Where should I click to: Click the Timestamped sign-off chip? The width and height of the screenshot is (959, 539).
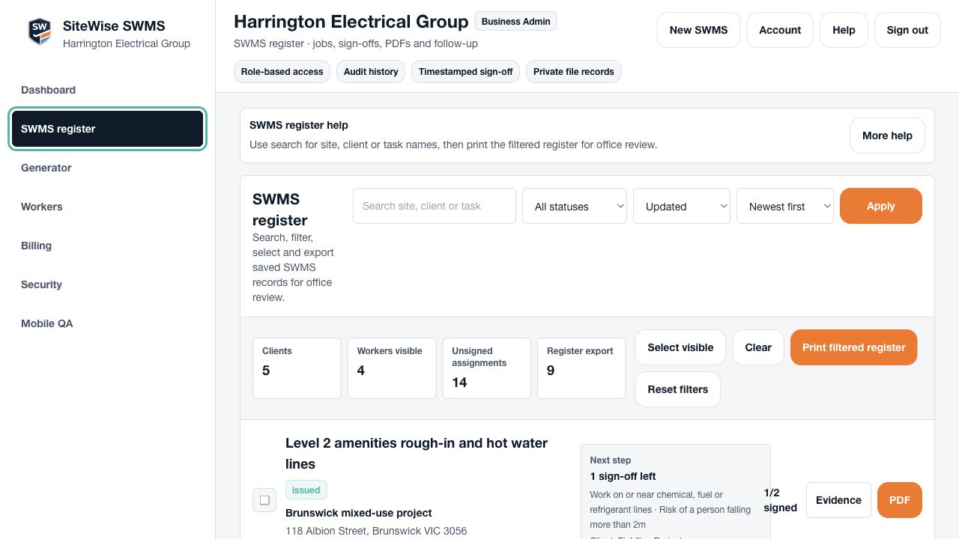pos(465,72)
